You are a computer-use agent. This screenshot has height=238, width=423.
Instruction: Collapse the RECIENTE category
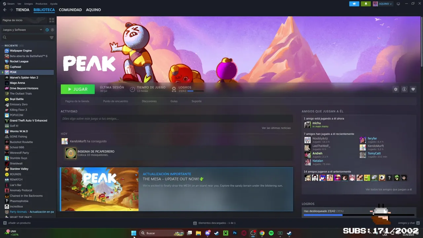click(3, 46)
